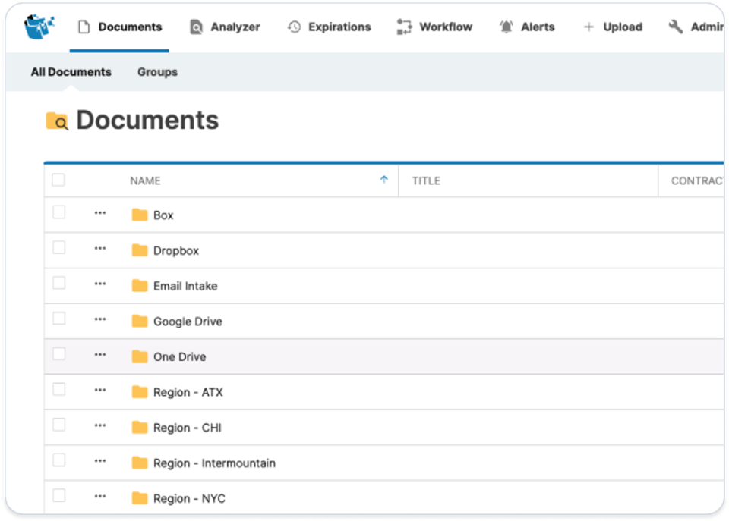
Task: Select the All Documents sub-tab
Action: tap(71, 72)
